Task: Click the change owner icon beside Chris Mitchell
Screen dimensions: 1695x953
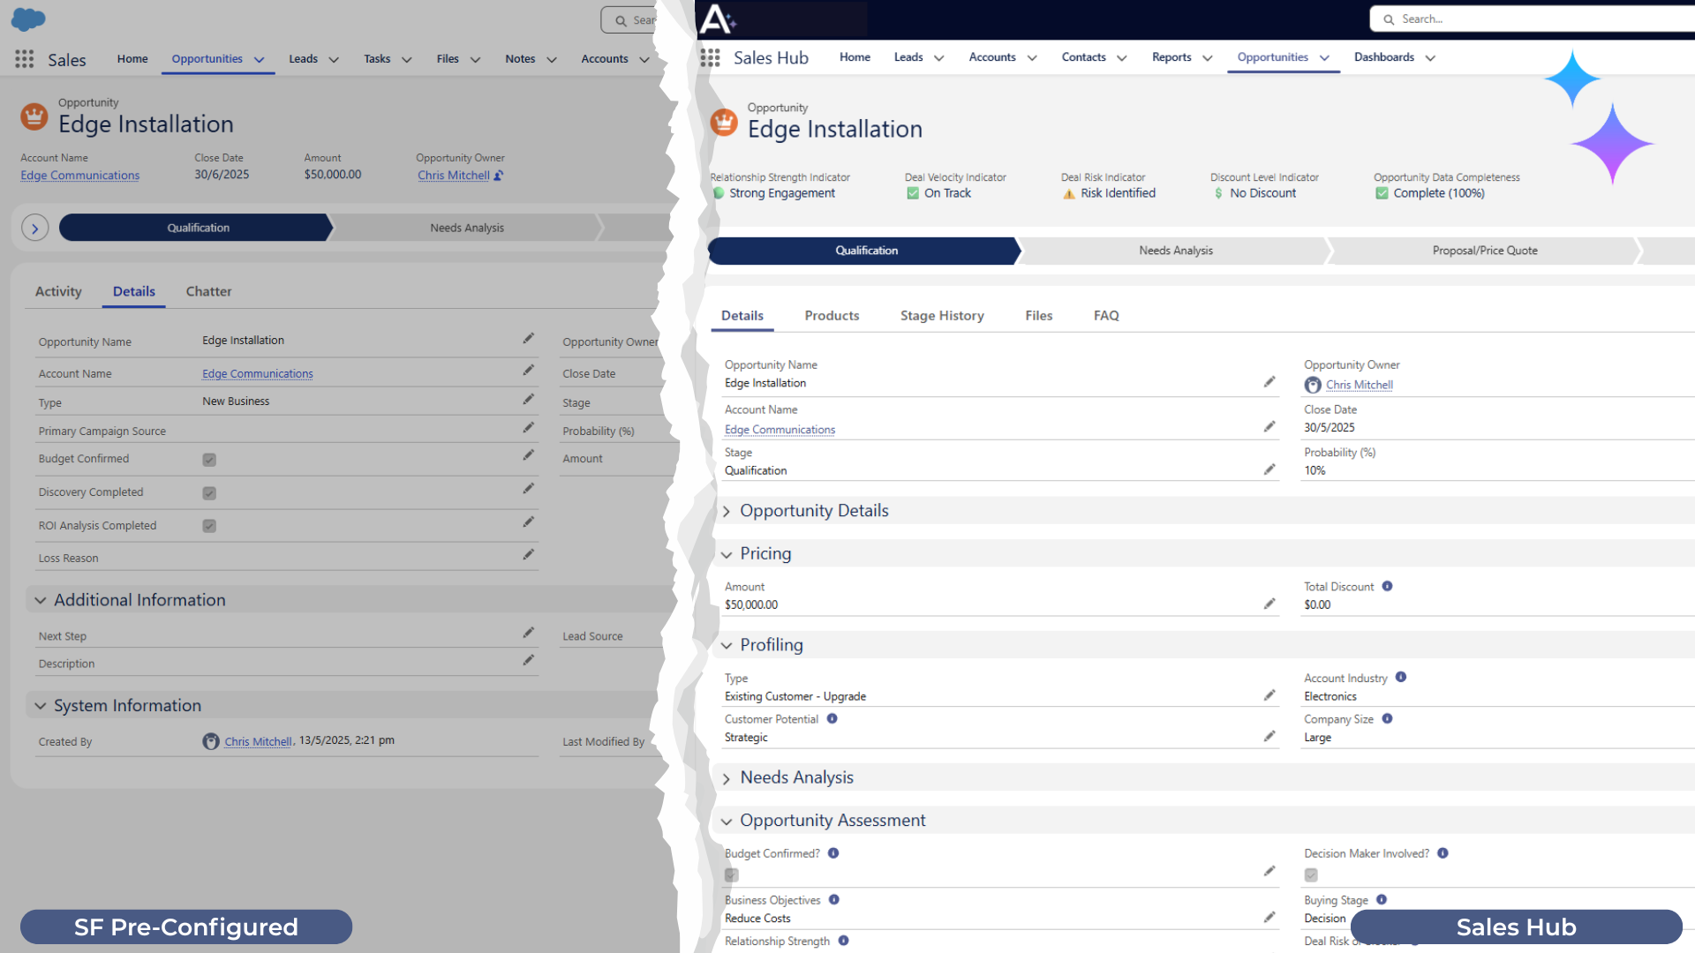Action: tap(499, 176)
